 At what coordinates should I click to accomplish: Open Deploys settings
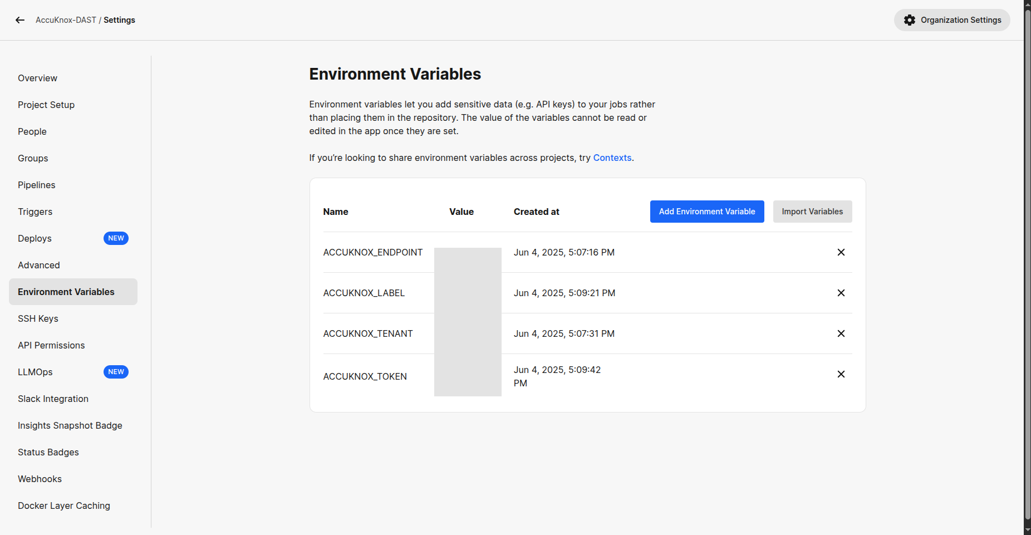pos(73,238)
